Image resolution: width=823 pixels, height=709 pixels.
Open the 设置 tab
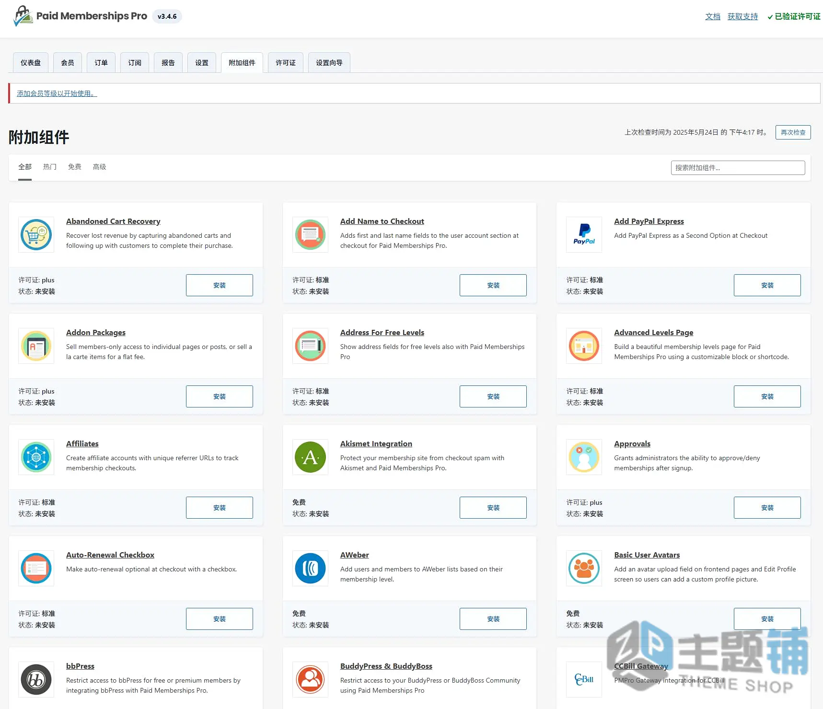pyautogui.click(x=202, y=63)
